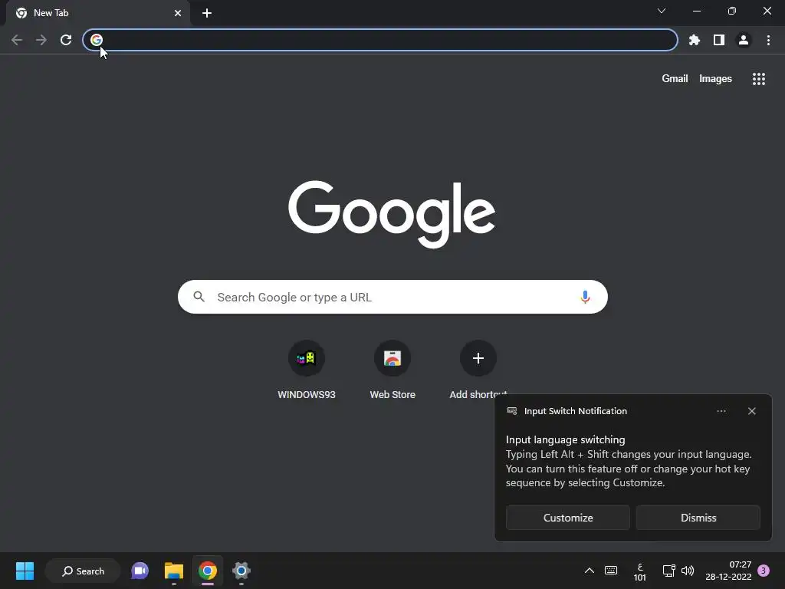Image resolution: width=785 pixels, height=589 pixels.
Task: Click the touch keyboard tray icon
Action: click(611, 571)
